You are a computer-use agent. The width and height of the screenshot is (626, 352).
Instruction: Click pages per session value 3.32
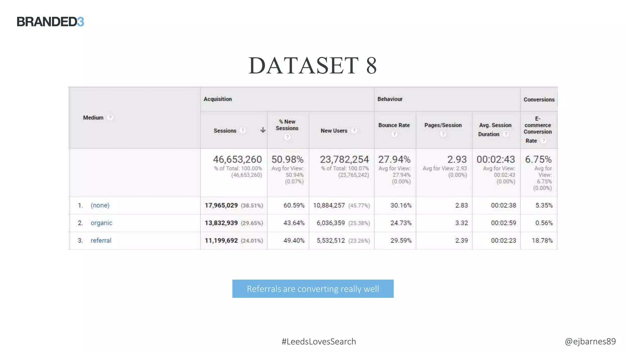(x=461, y=223)
